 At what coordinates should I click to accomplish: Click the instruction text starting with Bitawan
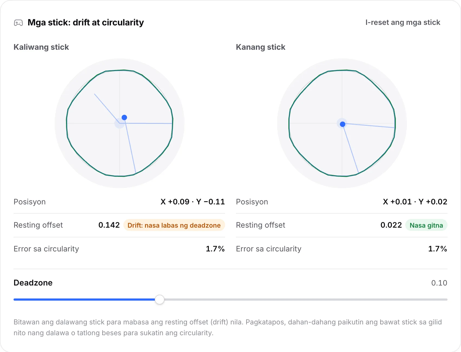pyautogui.click(x=228, y=327)
